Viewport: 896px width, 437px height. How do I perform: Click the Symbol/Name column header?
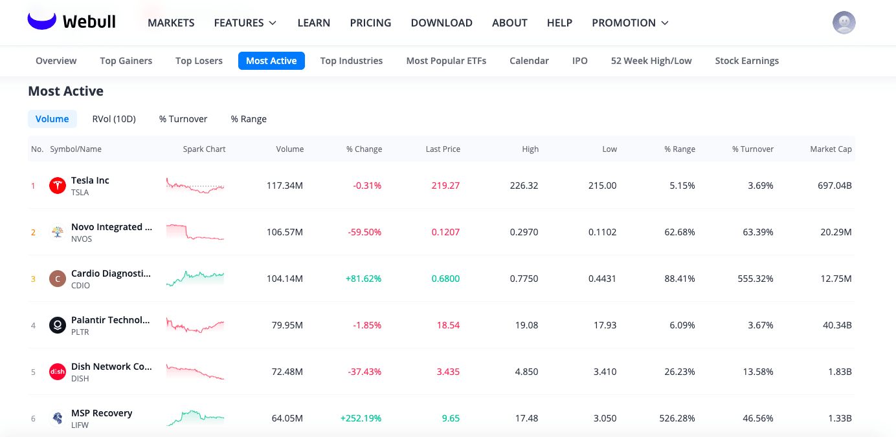pos(76,149)
